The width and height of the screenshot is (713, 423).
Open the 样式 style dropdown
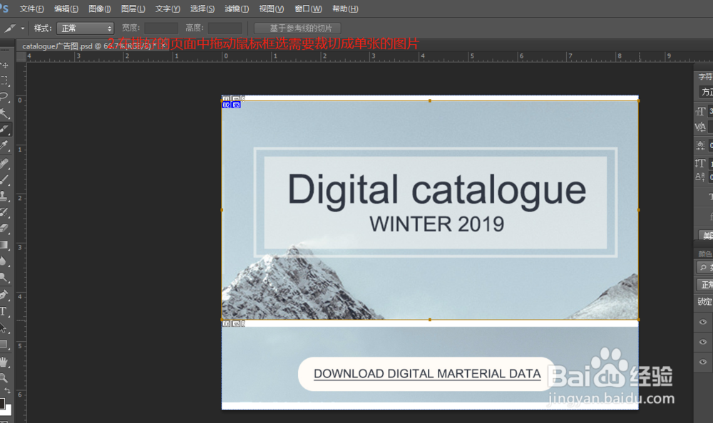tap(85, 28)
